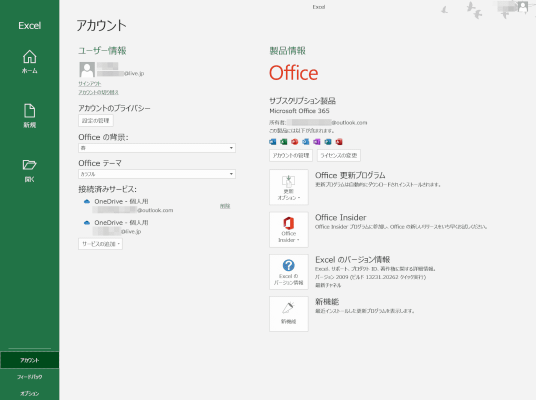Open Office Insider dropdown button
The width and height of the screenshot is (536, 400).
289,229
